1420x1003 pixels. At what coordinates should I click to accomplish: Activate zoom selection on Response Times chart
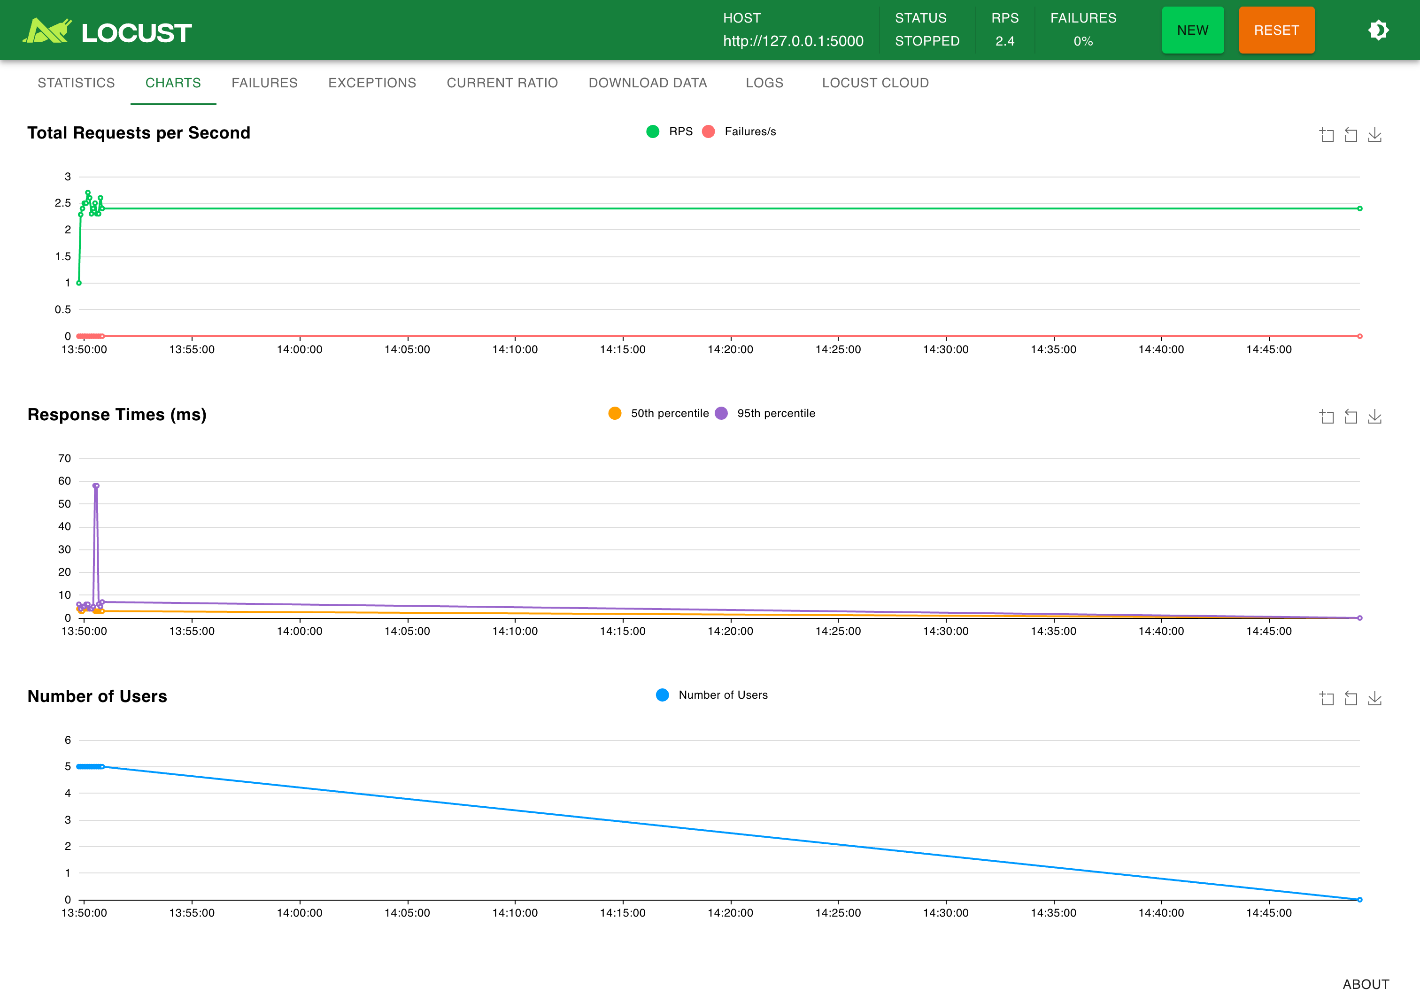(x=1327, y=416)
